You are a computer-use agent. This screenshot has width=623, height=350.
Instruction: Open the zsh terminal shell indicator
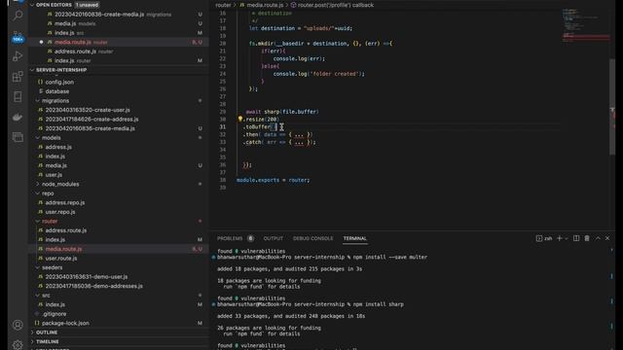pyautogui.click(x=544, y=238)
